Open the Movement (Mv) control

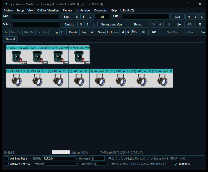point(13,32)
